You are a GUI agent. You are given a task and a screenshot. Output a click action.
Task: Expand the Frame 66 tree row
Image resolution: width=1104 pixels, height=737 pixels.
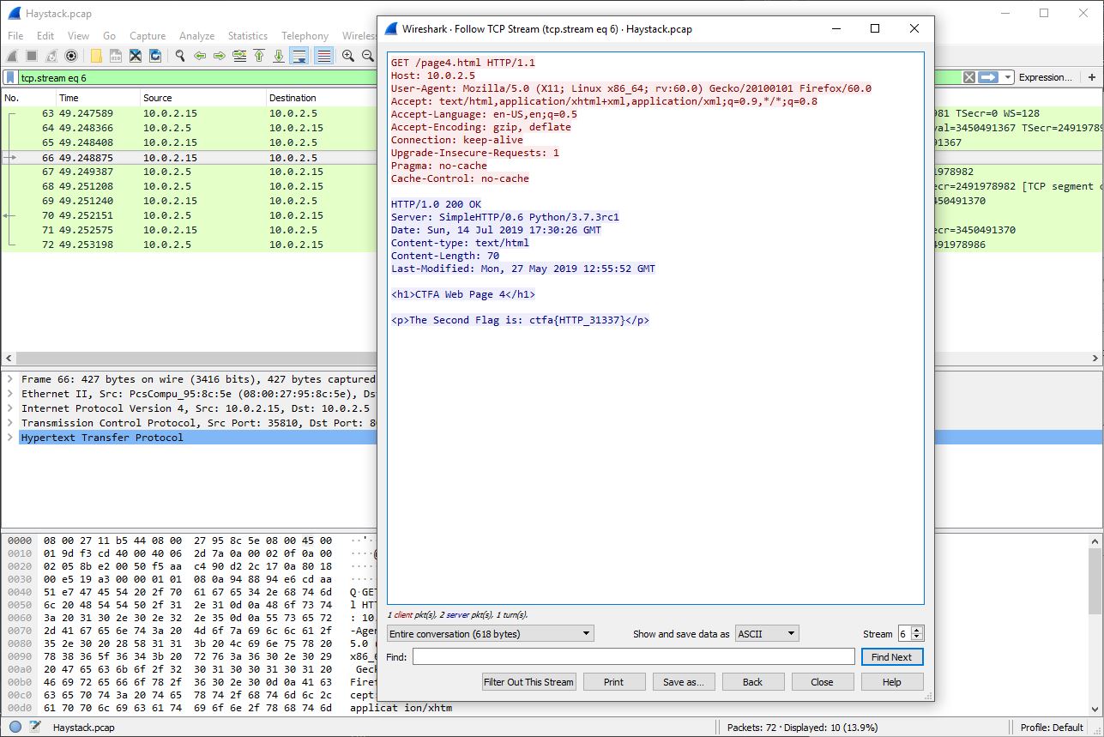coord(10,379)
